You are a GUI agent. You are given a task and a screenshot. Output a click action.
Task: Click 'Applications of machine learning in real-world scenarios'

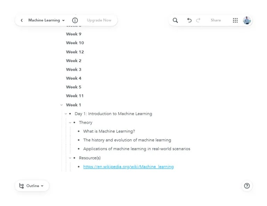pyautogui.click(x=137, y=149)
